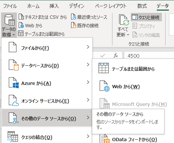The width and height of the screenshot is (174, 143).
Task: Click the テーブルまたは範囲から ribbon icon
Action: [21, 33]
